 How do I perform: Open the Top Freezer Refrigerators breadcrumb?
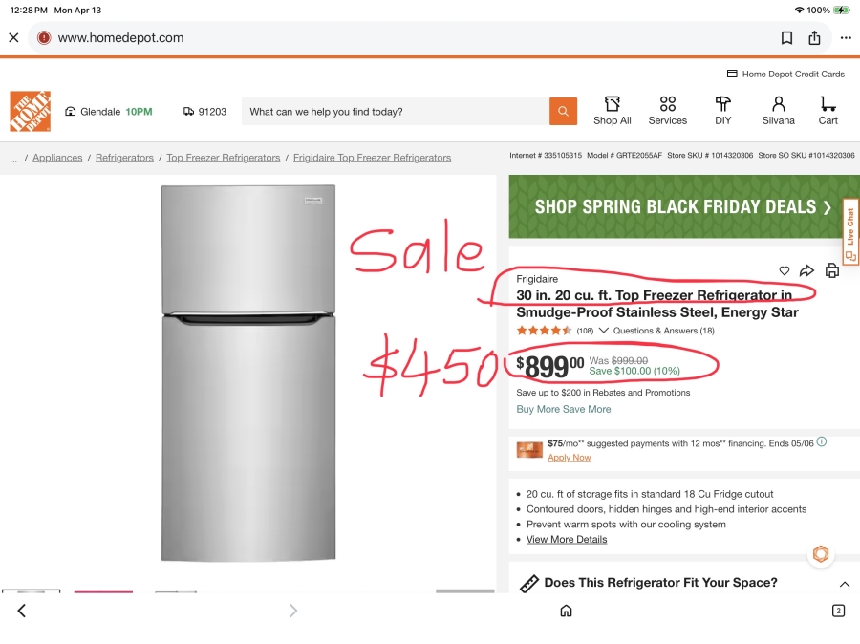pyautogui.click(x=223, y=158)
